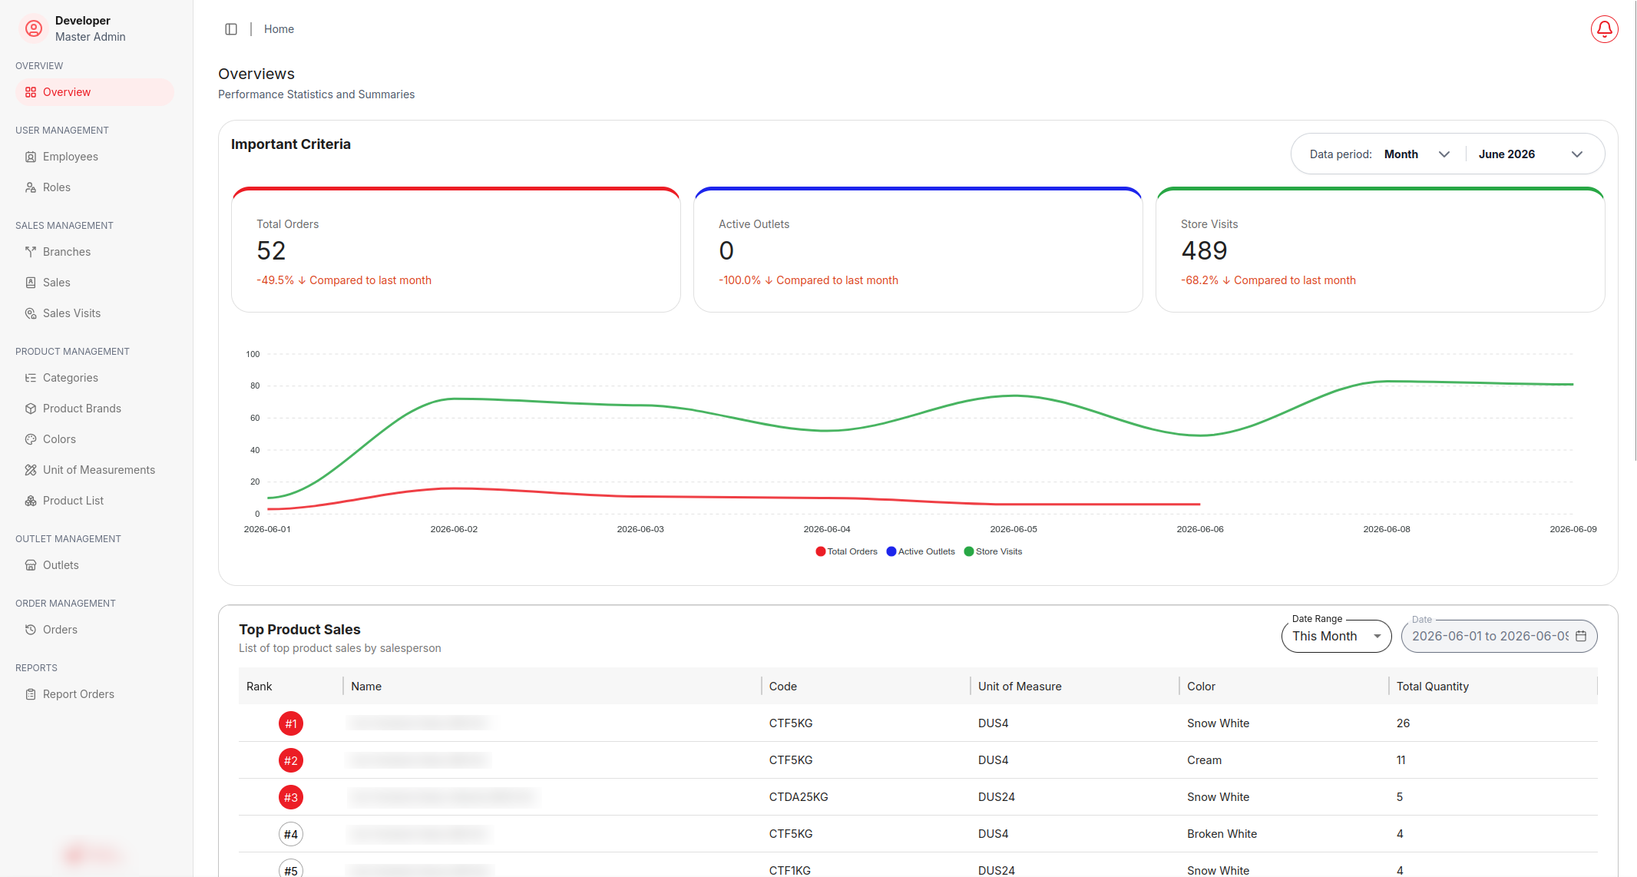1637x877 pixels.
Task: Toggle Store Visits legend series
Action: click(993, 551)
